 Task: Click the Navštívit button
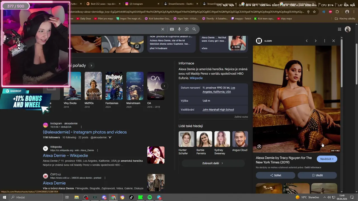coord(327,159)
